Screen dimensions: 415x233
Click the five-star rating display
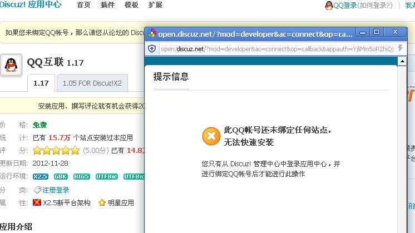56,151
